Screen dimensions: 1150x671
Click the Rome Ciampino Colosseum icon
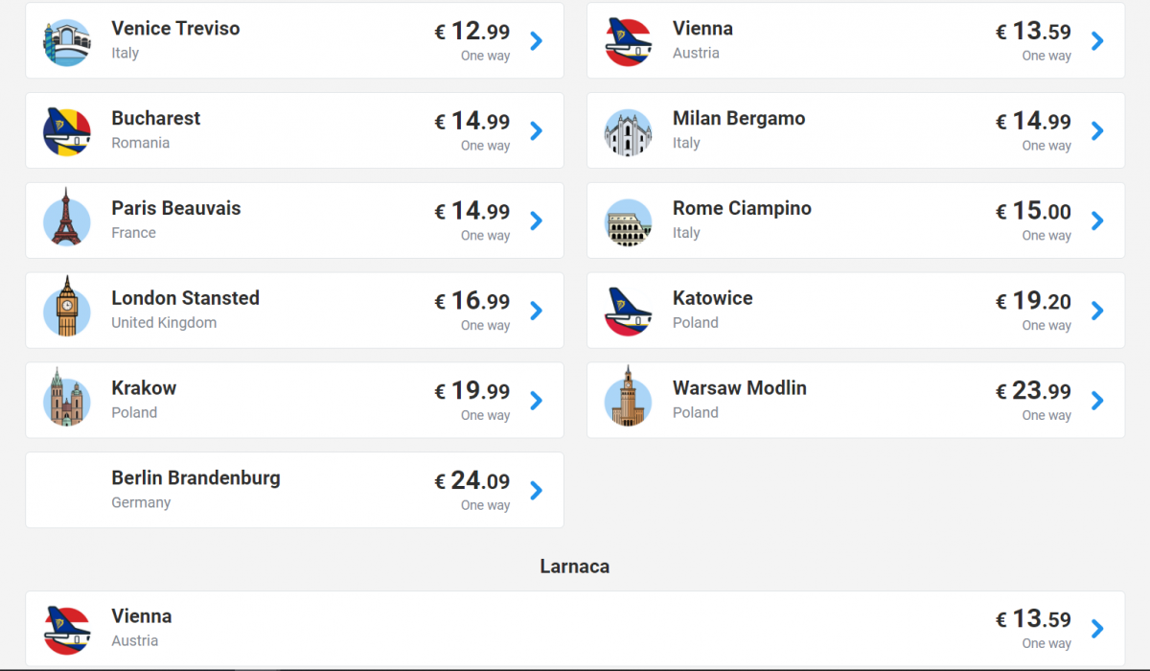click(628, 222)
